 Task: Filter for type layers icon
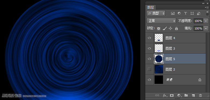[186, 13]
